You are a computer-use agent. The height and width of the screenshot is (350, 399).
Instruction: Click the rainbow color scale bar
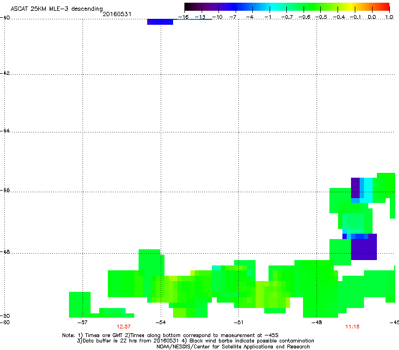pyautogui.click(x=287, y=6)
